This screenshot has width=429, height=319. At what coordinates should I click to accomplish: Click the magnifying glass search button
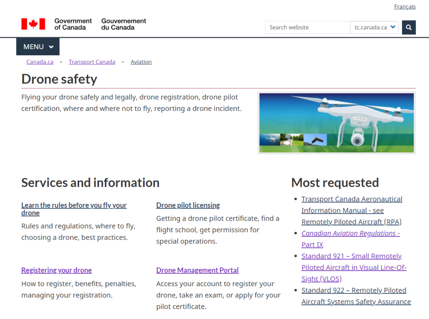(x=408, y=27)
